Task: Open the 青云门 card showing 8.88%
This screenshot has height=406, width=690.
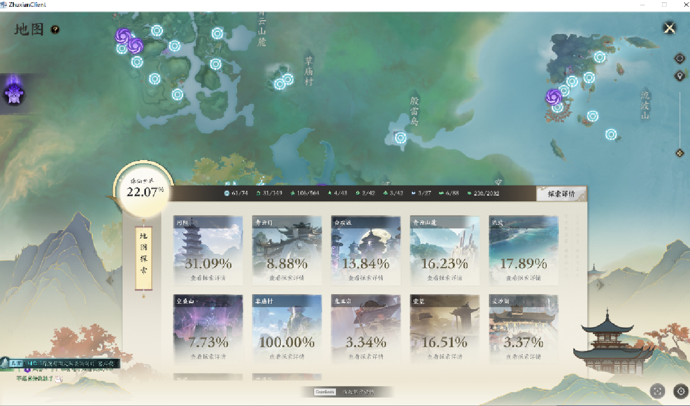Action: pos(287,250)
